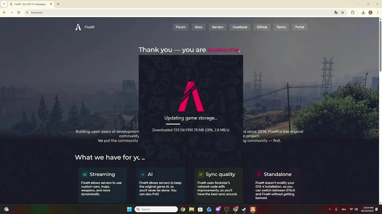Bookmark this page with the star icon
This screenshot has height=214, width=382.
tap(343, 12)
